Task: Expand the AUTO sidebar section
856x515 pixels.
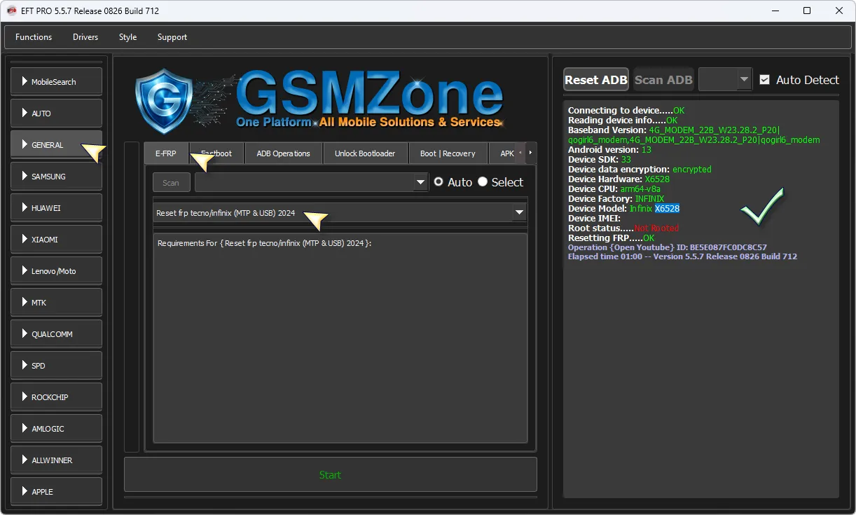Action: [56, 113]
